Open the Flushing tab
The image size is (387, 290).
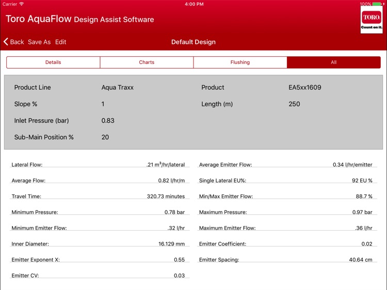(240, 62)
